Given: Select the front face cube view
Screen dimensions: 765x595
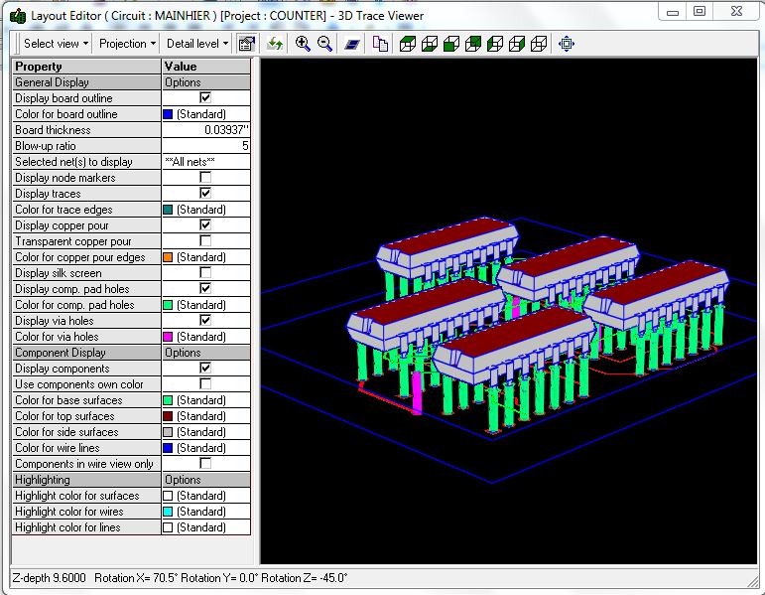Looking at the screenshot, I should coord(451,44).
